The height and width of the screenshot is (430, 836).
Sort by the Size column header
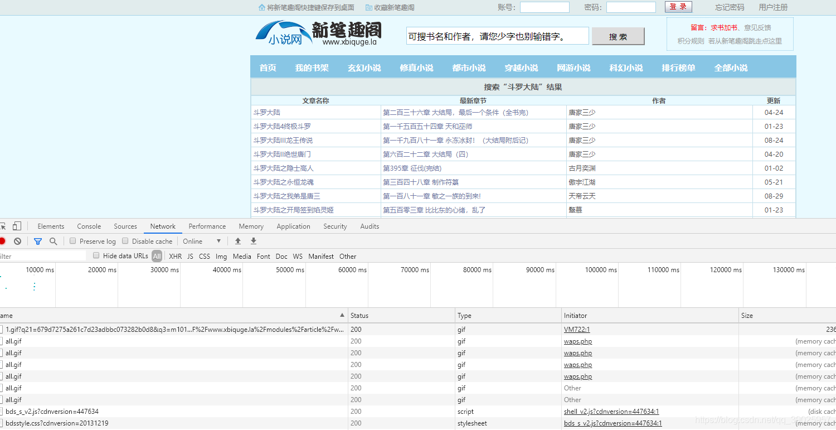point(787,315)
